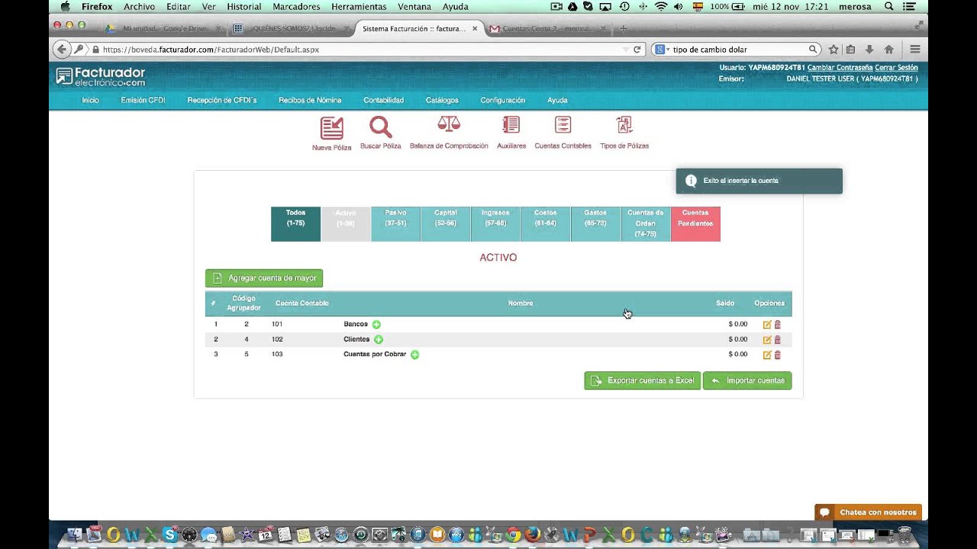977x549 pixels.
Task: Select the Gastos (65-73) tab
Action: tap(595, 224)
